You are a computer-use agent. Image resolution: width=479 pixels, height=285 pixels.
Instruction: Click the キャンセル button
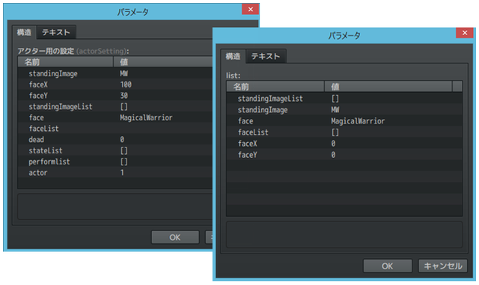442,266
